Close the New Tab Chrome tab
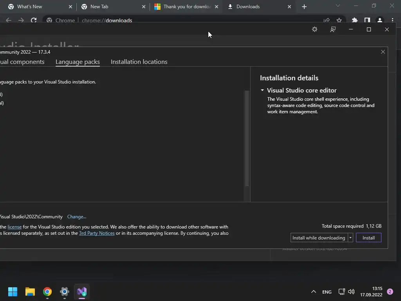 pyautogui.click(x=143, y=7)
